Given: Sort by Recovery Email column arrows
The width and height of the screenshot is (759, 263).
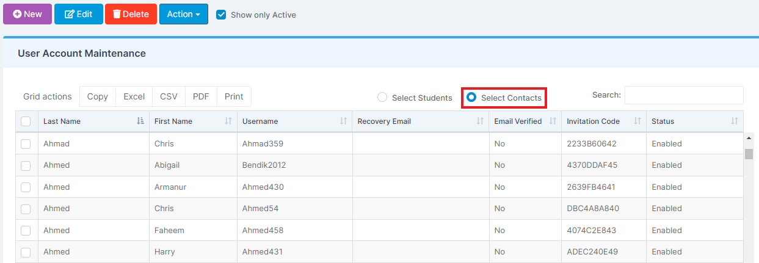Looking at the screenshot, I should click(480, 121).
